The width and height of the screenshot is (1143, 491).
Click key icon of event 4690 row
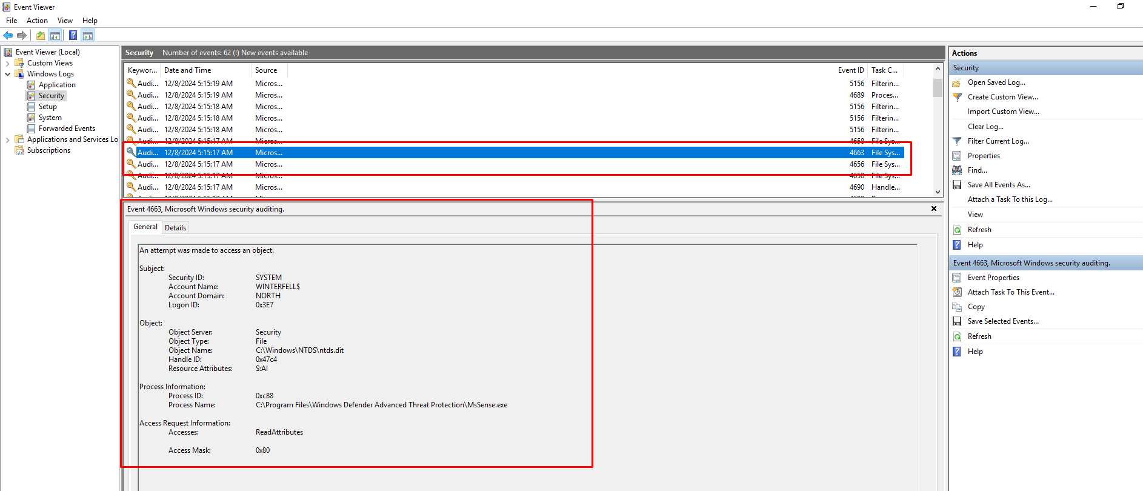(x=131, y=187)
